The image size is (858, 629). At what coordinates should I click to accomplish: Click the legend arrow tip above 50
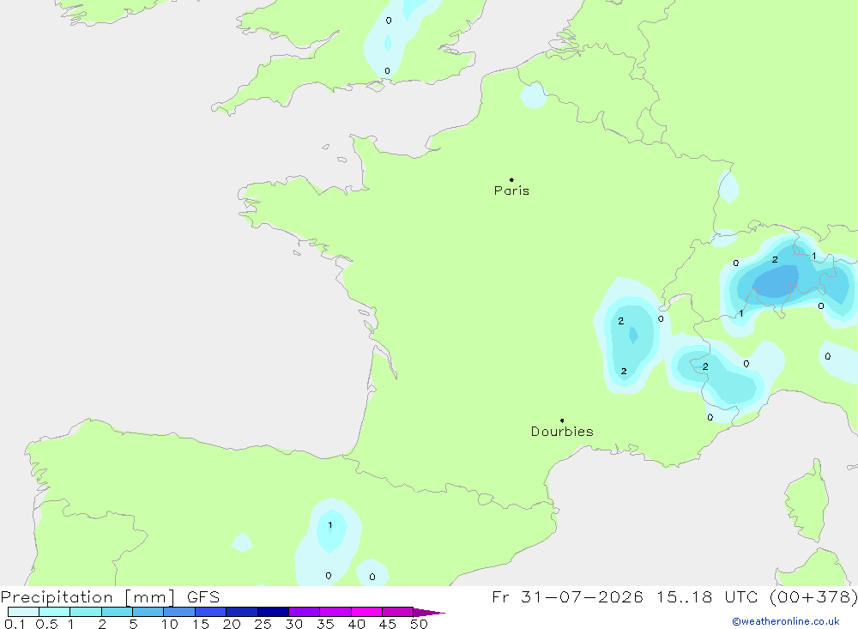[x=429, y=612]
